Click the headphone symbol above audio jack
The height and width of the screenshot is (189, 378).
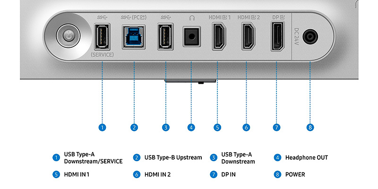(192, 18)
